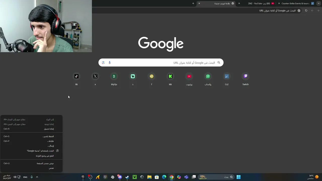Image resolution: width=322 pixels, height=181 pixels.
Task: Open the kik shortcut tile
Action: 170,79
